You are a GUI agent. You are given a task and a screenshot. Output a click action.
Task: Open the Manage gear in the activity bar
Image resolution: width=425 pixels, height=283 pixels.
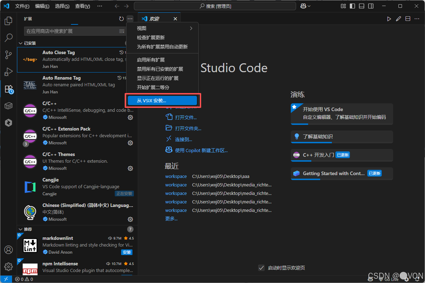click(8, 266)
